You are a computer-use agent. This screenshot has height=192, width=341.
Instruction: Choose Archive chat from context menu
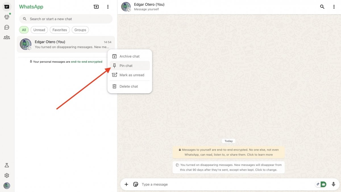130,56
